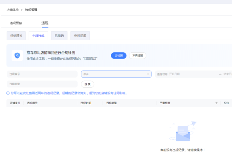Click the breadcrumb arrow after 店铺体检
The width and height of the screenshot is (232, 159).
click(x=22, y=10)
